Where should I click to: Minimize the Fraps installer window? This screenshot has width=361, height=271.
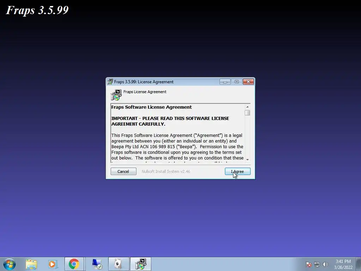[225, 82]
